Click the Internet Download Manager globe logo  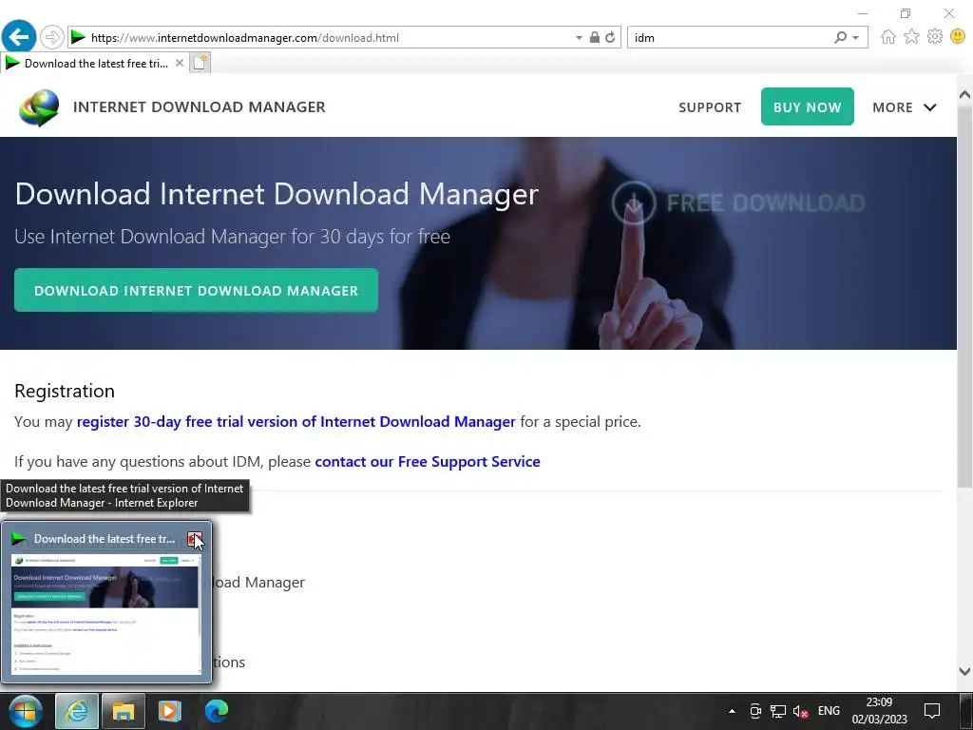[x=39, y=107]
